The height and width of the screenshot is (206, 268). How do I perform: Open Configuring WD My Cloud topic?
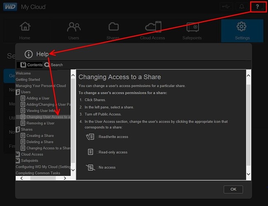click(x=43, y=167)
